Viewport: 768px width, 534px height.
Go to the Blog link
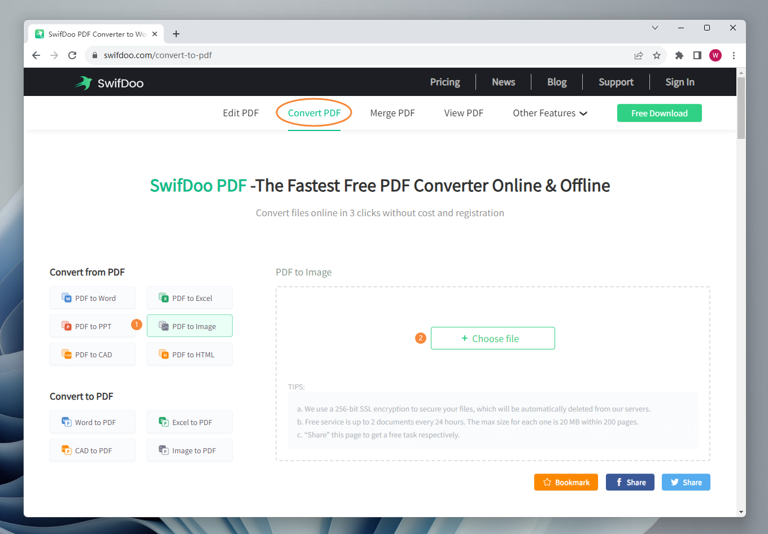557,82
